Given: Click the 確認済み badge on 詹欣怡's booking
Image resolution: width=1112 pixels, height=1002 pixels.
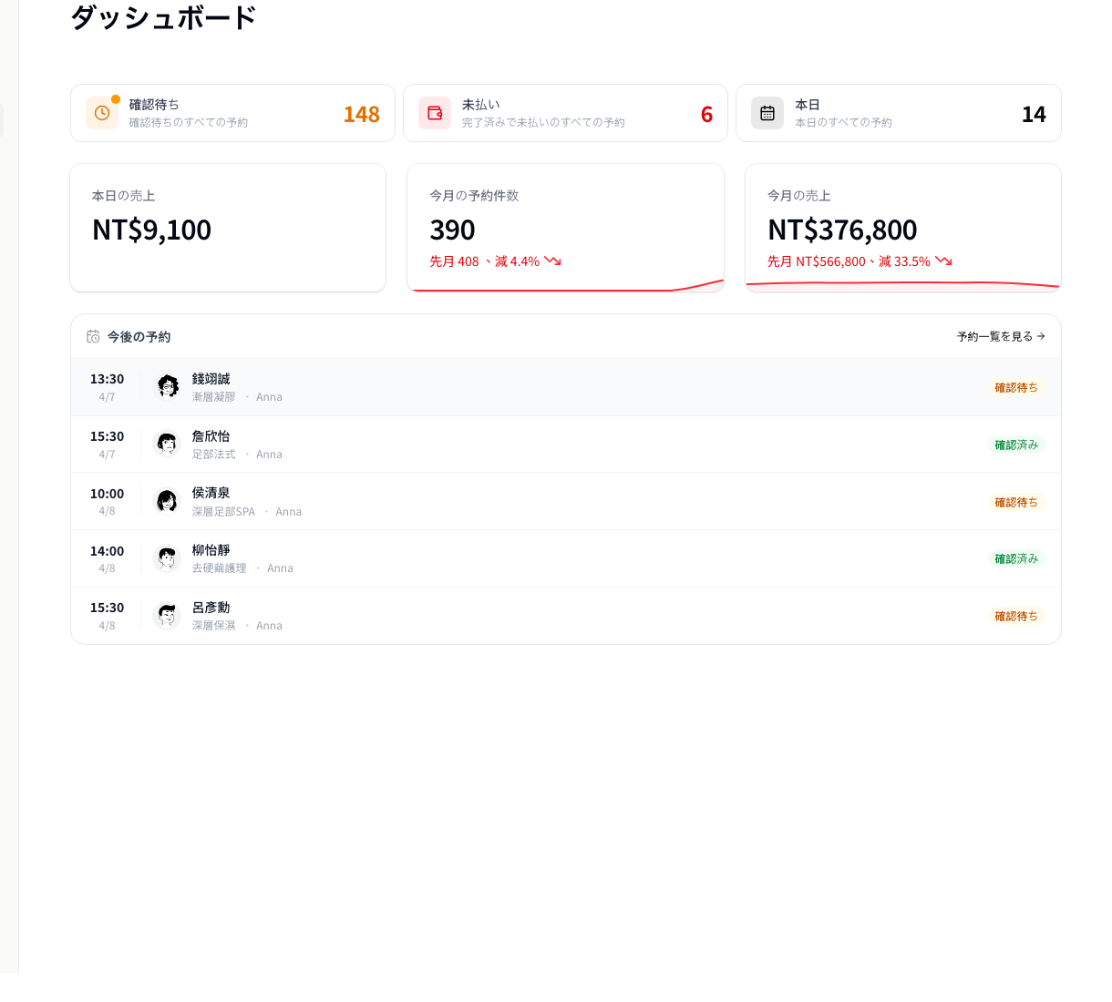Looking at the screenshot, I should pyautogui.click(x=1015, y=445).
